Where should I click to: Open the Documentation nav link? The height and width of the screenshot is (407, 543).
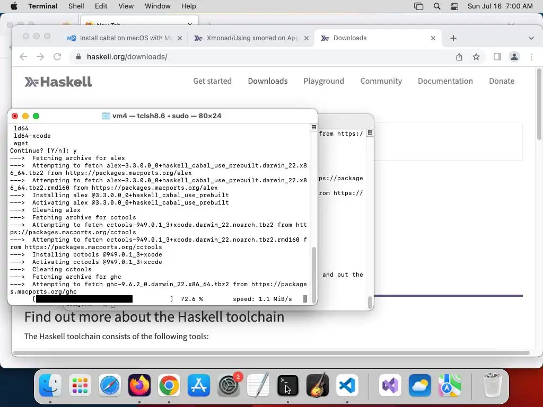pos(445,81)
